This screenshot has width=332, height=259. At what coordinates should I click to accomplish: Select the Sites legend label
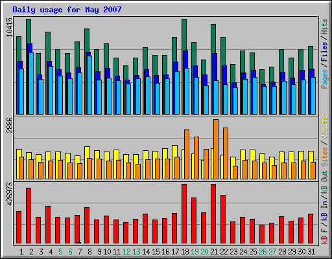coord(324,157)
